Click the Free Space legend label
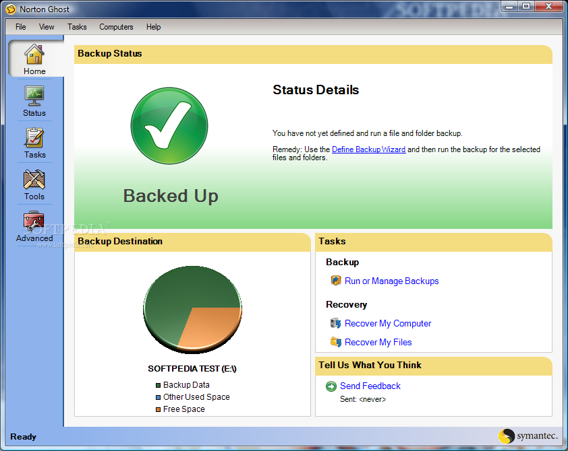 [183, 409]
